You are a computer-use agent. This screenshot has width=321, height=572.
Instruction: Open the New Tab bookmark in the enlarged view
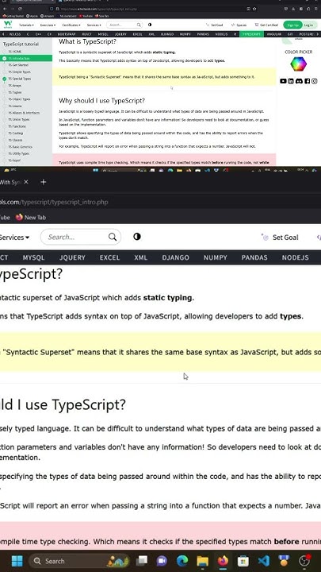point(31,217)
